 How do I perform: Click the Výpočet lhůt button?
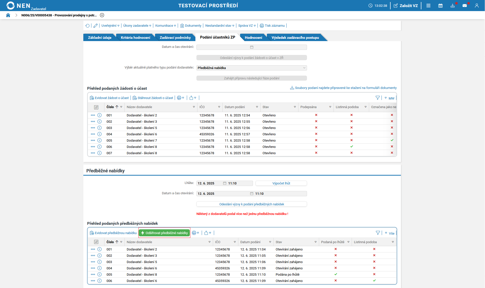click(281, 183)
